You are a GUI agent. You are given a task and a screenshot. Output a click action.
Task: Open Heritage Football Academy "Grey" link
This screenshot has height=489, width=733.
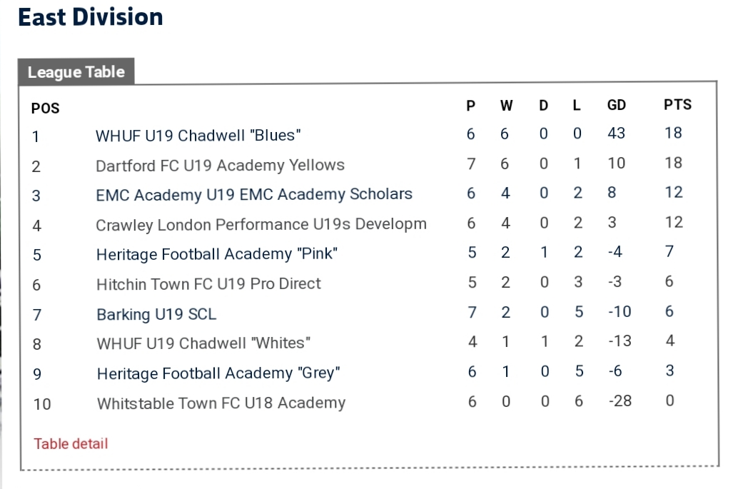click(x=218, y=373)
